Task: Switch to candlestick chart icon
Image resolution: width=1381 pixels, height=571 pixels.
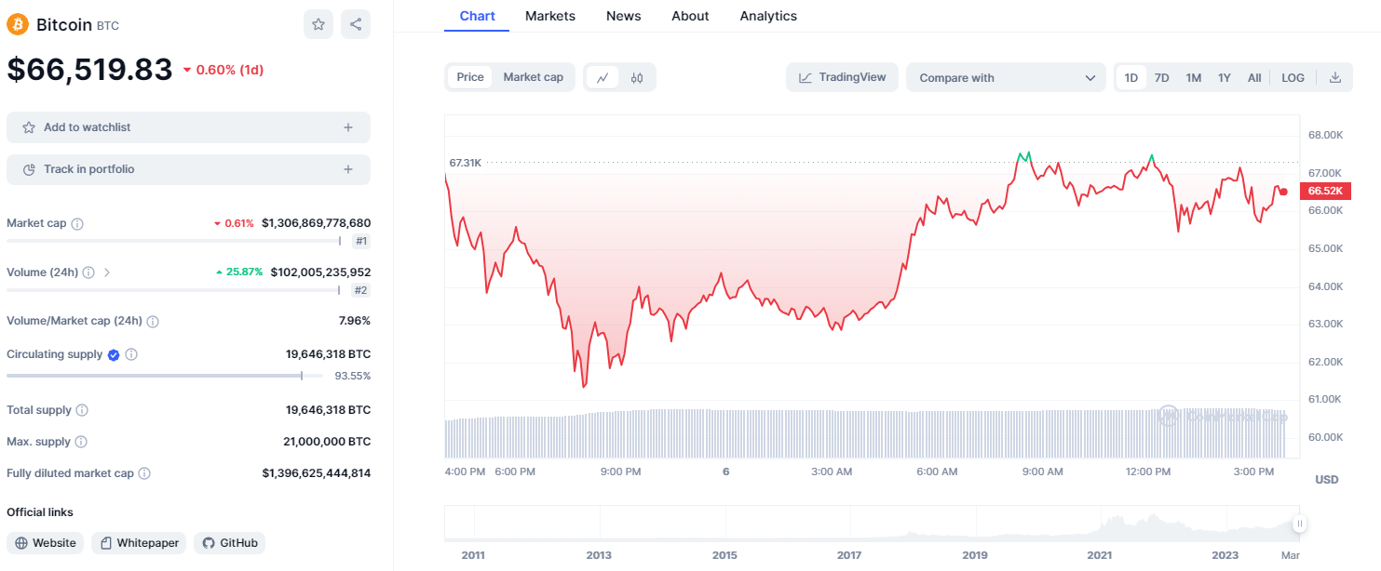Action: point(637,78)
